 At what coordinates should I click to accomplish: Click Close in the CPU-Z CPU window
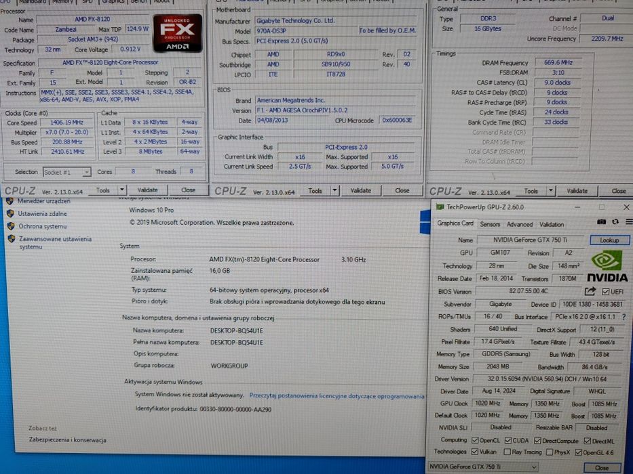[x=188, y=190]
